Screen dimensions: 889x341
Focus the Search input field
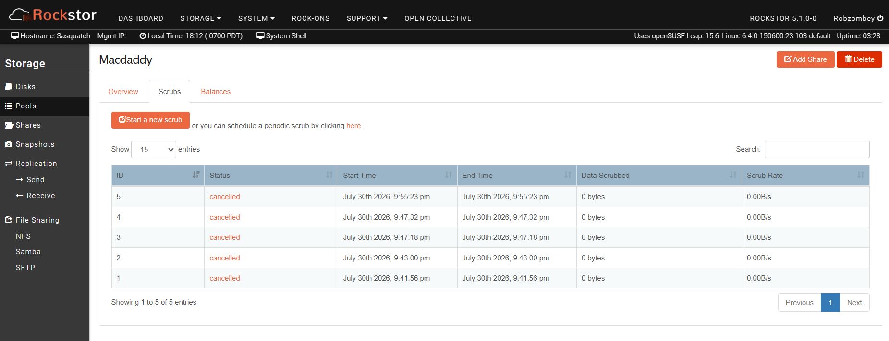pyautogui.click(x=817, y=149)
